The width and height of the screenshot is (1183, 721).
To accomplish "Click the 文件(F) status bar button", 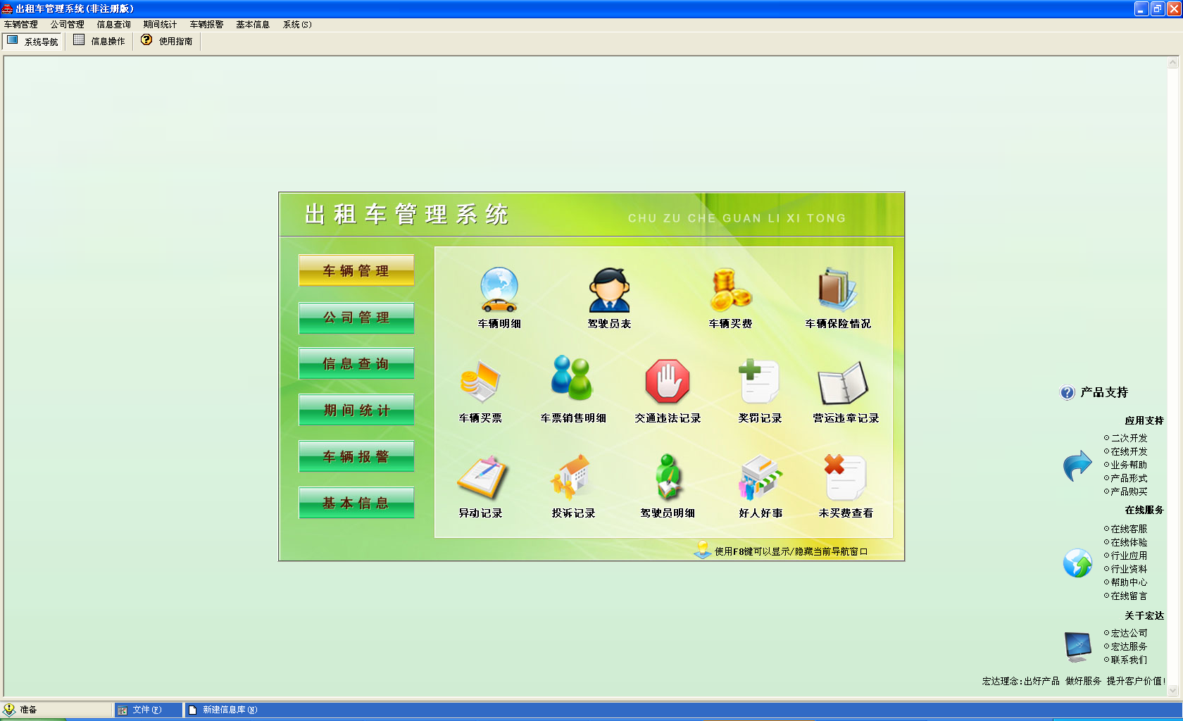I will coord(147,710).
